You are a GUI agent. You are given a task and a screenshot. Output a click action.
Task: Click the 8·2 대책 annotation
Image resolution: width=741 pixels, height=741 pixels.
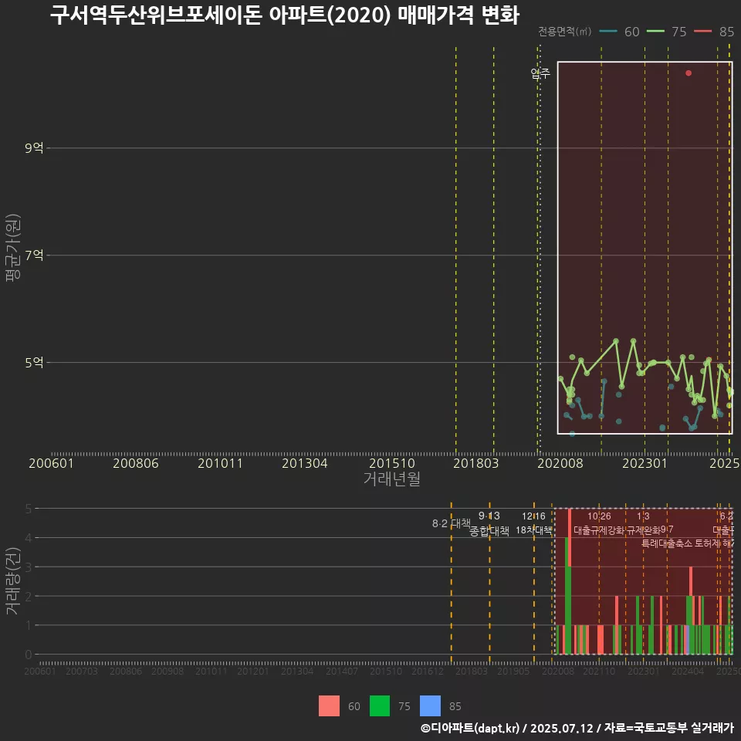coord(452,523)
